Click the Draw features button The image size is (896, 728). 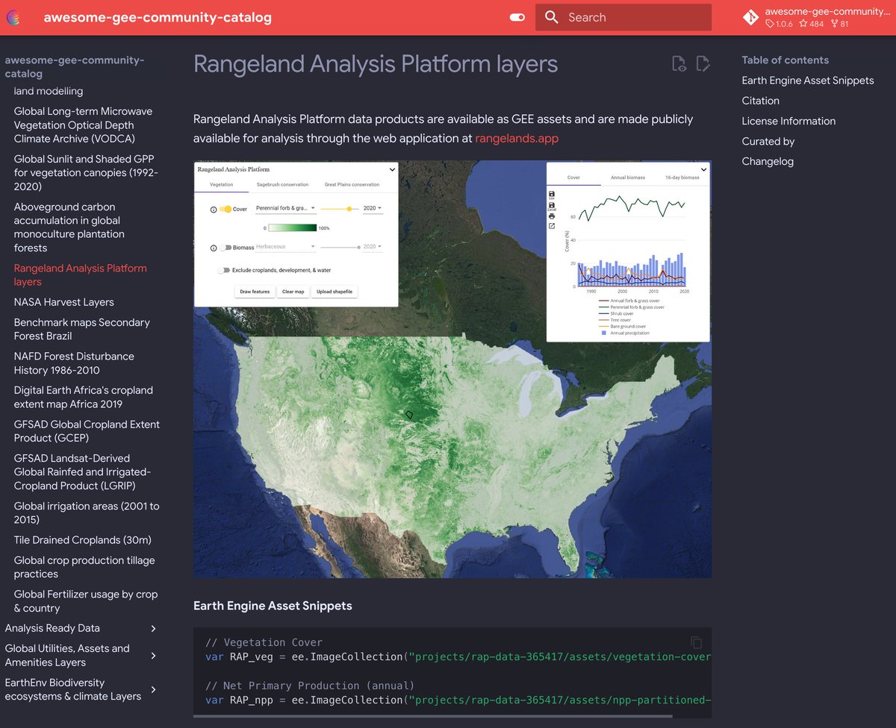point(255,292)
